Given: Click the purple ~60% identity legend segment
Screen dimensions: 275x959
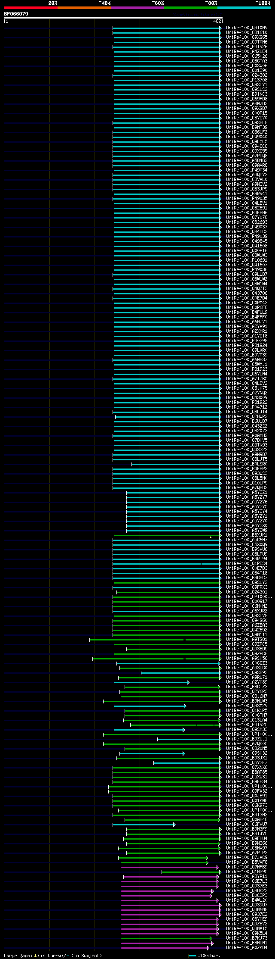Looking at the screenshot, I should click(x=137, y=8).
